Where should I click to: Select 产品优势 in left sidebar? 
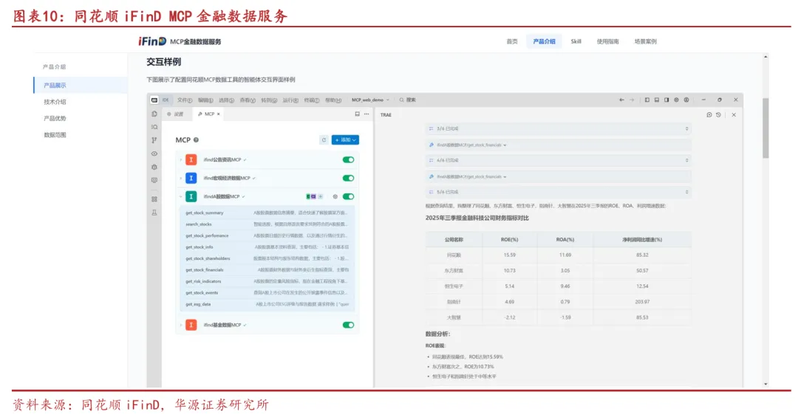[x=55, y=118]
